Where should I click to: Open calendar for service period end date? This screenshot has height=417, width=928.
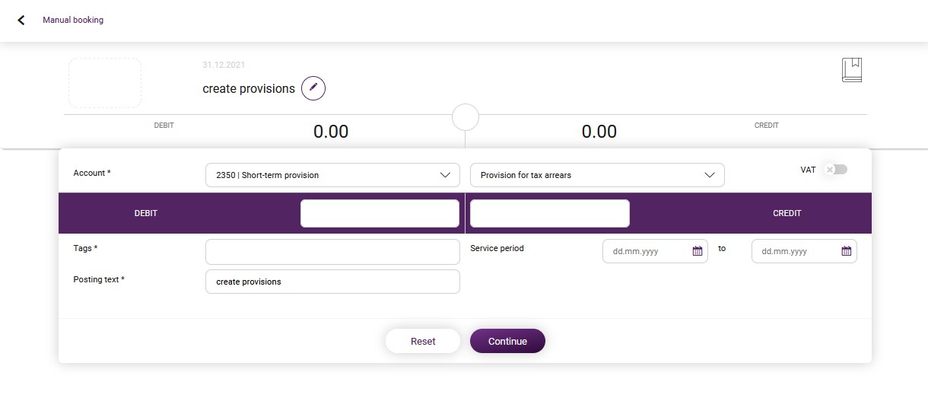847,251
